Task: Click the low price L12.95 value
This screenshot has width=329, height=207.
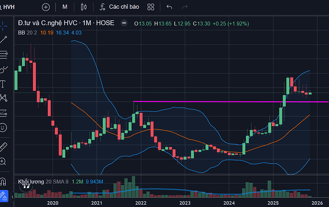Action: pyautogui.click(x=182, y=24)
